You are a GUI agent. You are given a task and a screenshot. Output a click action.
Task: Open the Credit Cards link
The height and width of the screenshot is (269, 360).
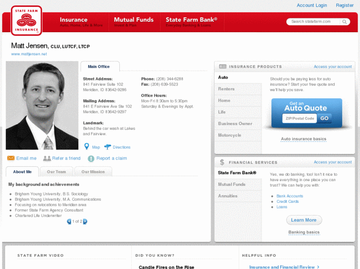tap(288, 201)
